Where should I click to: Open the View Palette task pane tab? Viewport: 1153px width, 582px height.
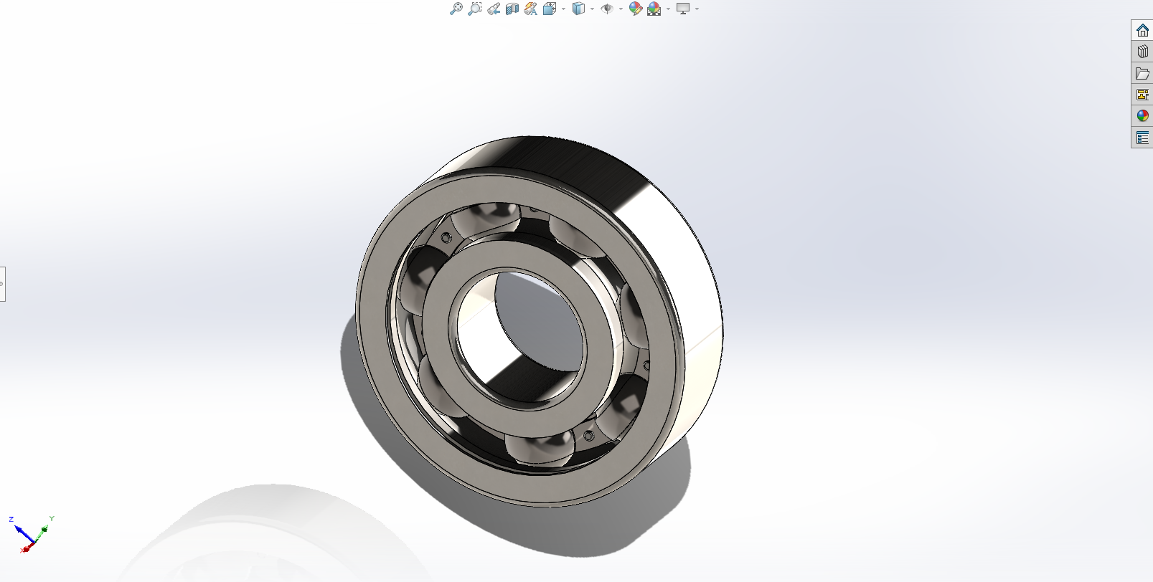click(x=1142, y=94)
